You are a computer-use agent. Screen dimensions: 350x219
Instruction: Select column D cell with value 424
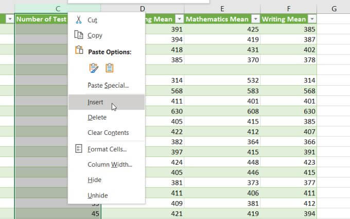(165, 162)
